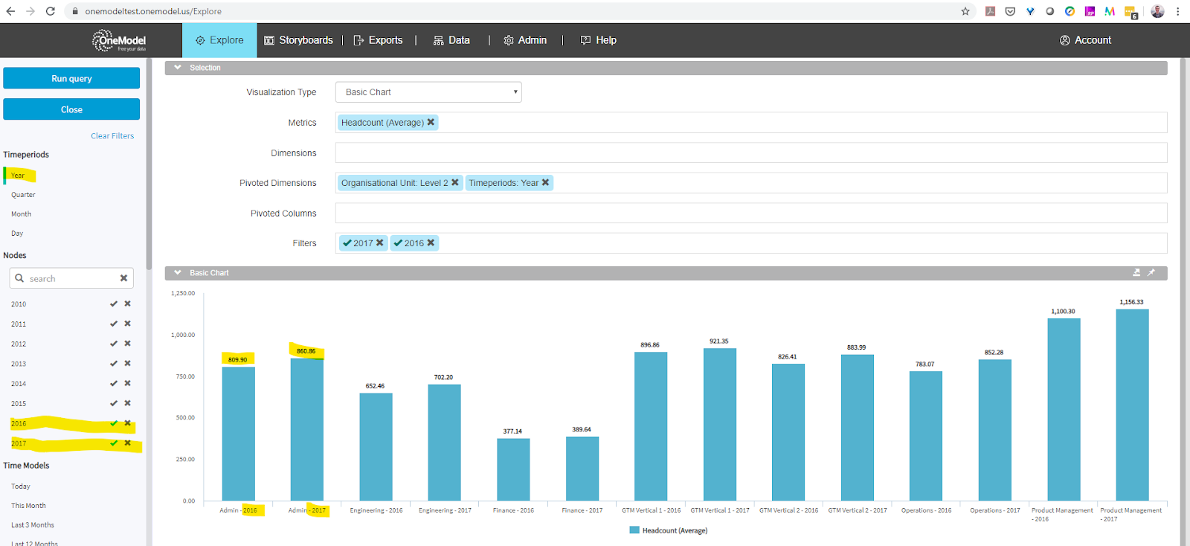Viewport: 1190px width, 546px height.
Task: Open the Visualization Type dropdown
Action: point(428,92)
